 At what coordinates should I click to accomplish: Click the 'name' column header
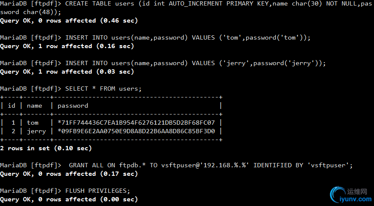click(x=35, y=106)
